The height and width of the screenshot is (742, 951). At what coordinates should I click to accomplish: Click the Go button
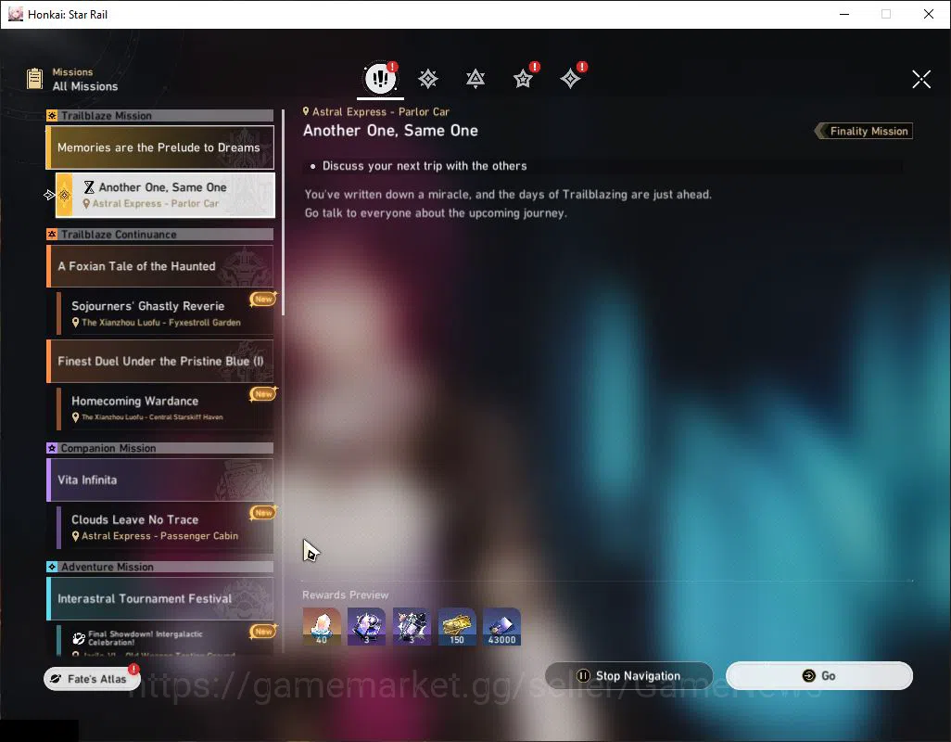[x=819, y=676]
